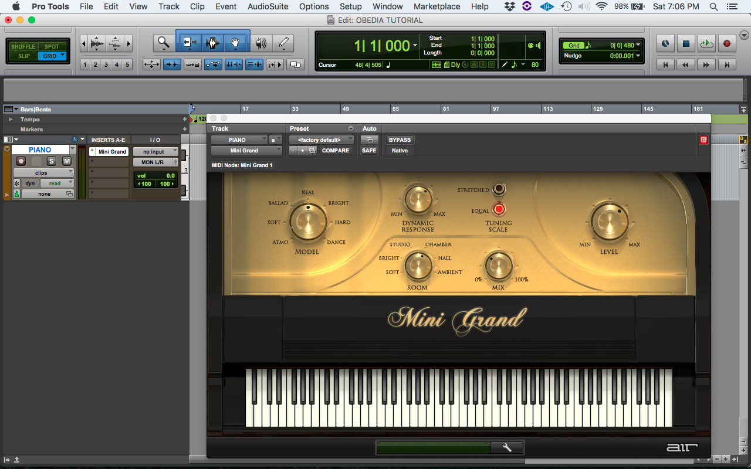This screenshot has height=469, width=751.
Task: Click the Stop transport button
Action: tap(686, 43)
